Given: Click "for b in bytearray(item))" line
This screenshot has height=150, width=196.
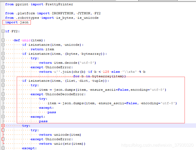Looking at the screenshot, I should pos(99,76).
